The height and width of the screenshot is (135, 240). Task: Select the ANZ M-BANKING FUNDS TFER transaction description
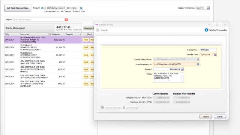(33, 40)
